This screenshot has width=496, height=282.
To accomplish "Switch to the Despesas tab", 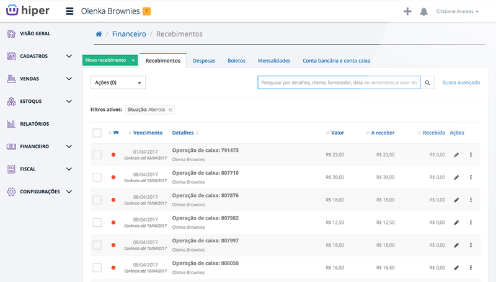I will pos(204,61).
